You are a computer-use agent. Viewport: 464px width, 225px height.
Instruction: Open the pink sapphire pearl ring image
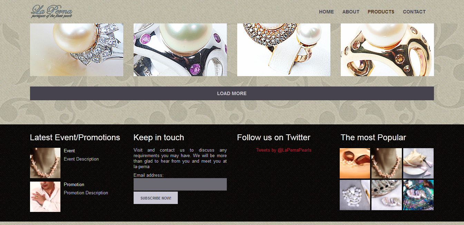pos(180,50)
